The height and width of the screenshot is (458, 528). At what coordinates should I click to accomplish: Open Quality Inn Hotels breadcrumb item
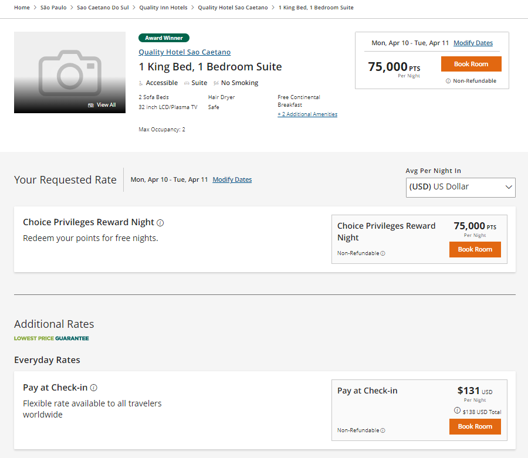pos(163,8)
